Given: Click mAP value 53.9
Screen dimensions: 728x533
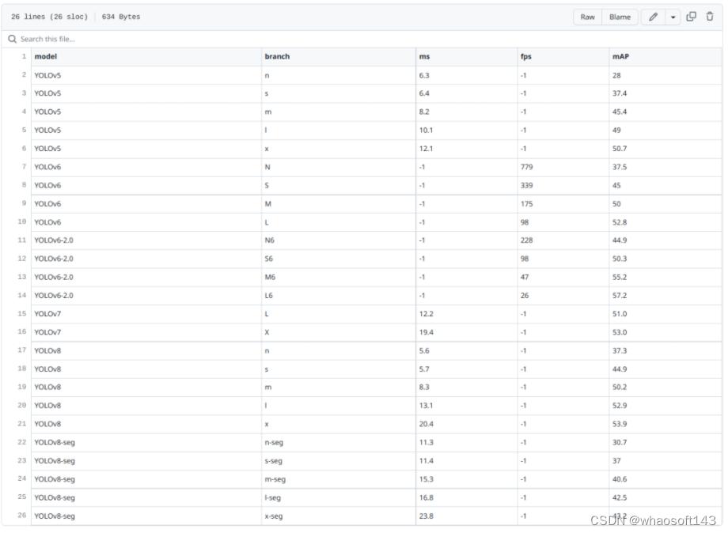Looking at the screenshot, I should coord(620,424).
